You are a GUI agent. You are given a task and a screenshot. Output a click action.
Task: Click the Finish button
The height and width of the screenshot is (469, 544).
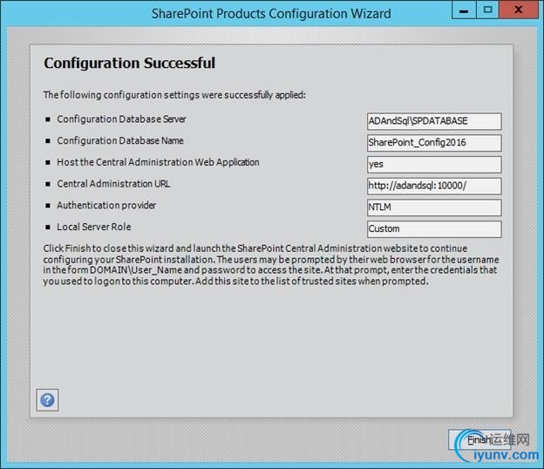(x=479, y=439)
